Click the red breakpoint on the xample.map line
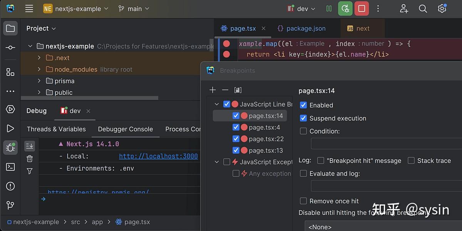Viewport: 462px width, 231px height. (226, 44)
